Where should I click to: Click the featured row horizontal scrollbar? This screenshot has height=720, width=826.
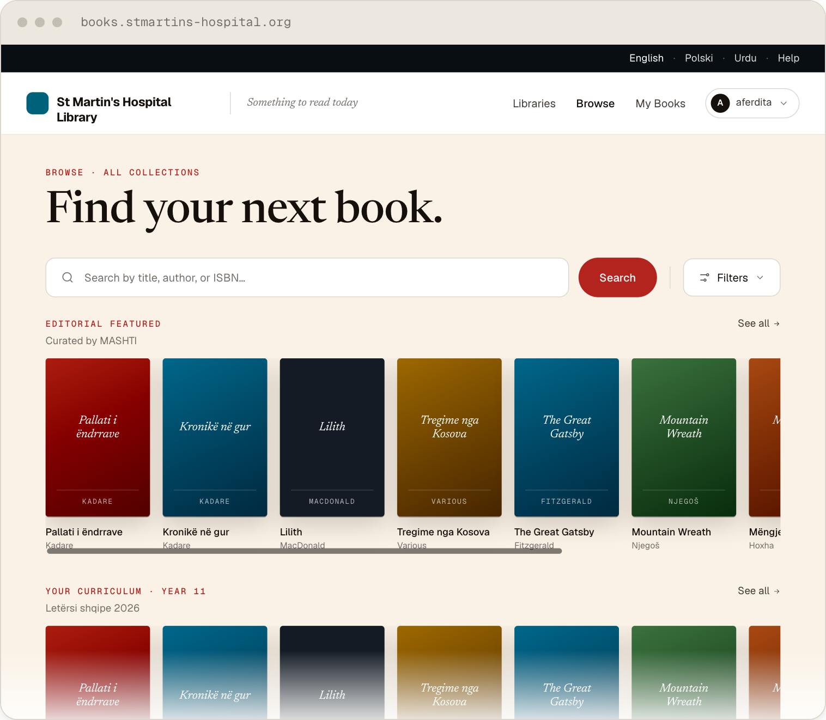pos(304,551)
